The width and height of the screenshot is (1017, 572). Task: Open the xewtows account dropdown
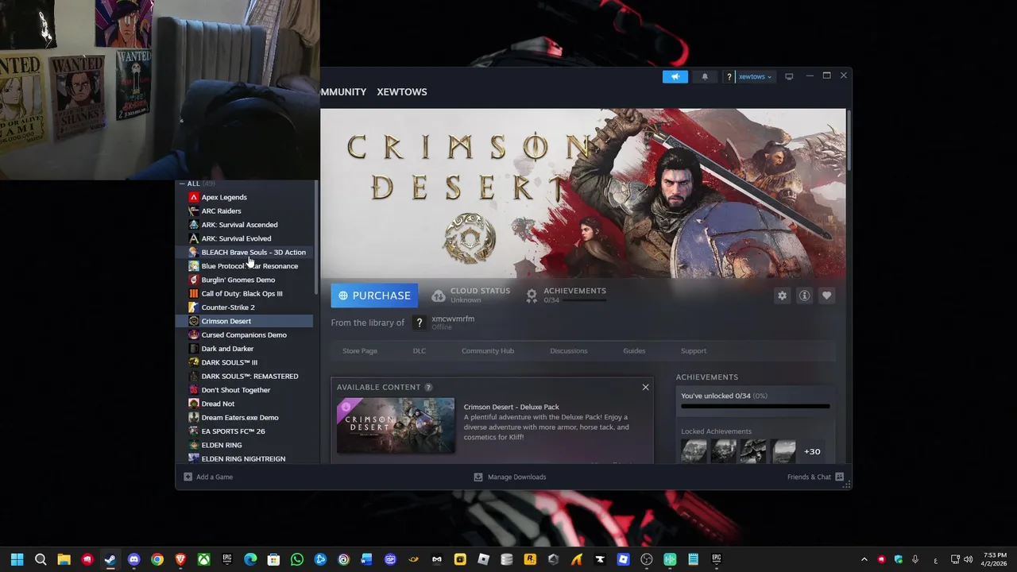755,76
